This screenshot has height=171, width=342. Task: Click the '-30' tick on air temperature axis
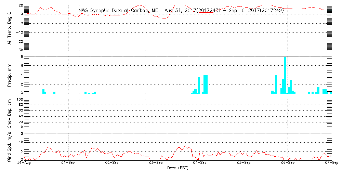click(20, 50)
